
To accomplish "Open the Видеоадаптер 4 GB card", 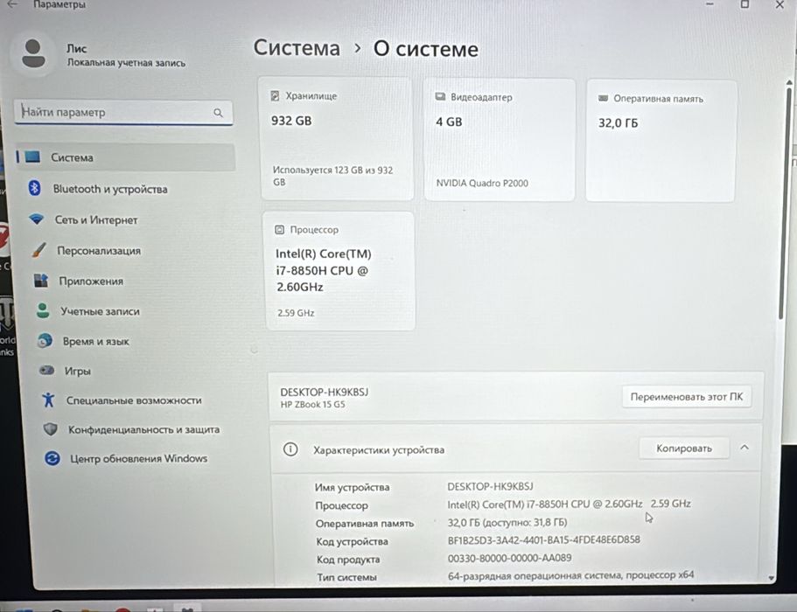I will 500,140.
